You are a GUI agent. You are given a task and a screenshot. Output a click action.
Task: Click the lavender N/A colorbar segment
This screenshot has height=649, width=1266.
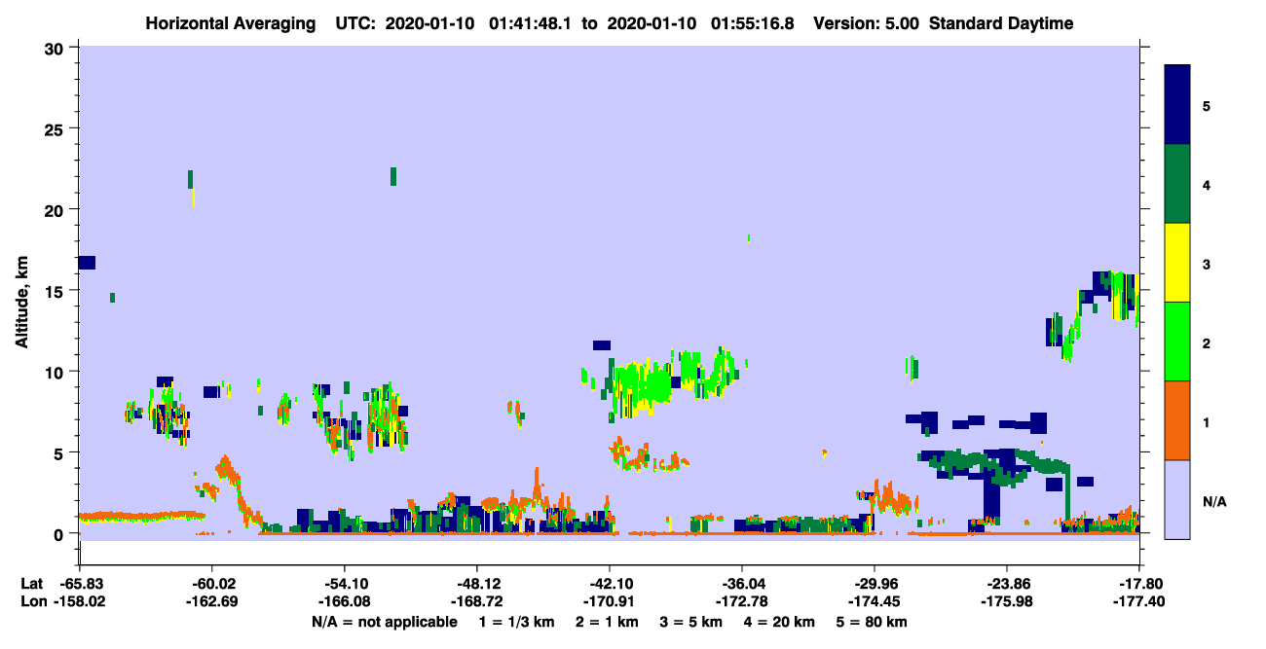tap(1177, 499)
